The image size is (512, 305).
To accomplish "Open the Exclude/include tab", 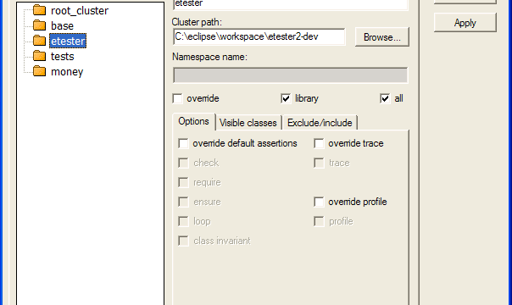I will click(x=320, y=123).
